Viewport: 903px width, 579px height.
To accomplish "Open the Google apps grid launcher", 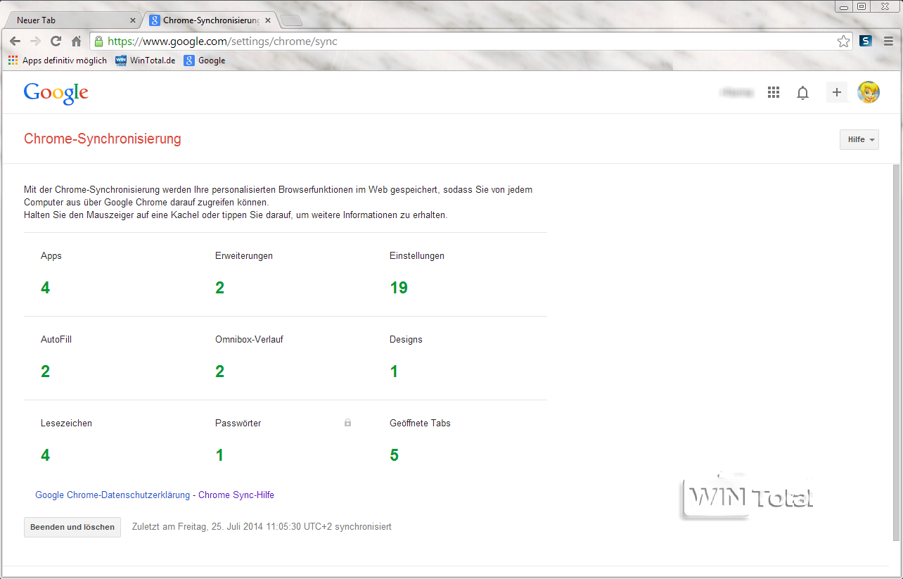I will click(x=774, y=92).
